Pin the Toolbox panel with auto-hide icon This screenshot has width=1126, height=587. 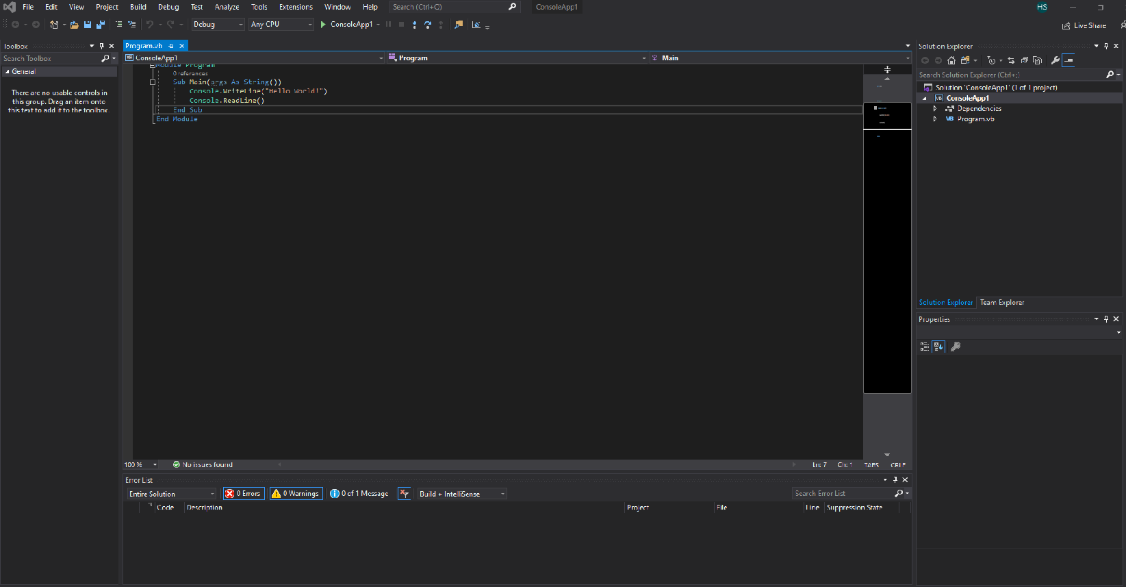[x=101, y=46]
